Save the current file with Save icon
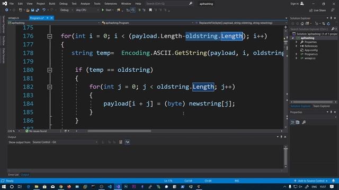Image resolution: width=339 pixels, height=190 pixels. (x=33, y=10)
